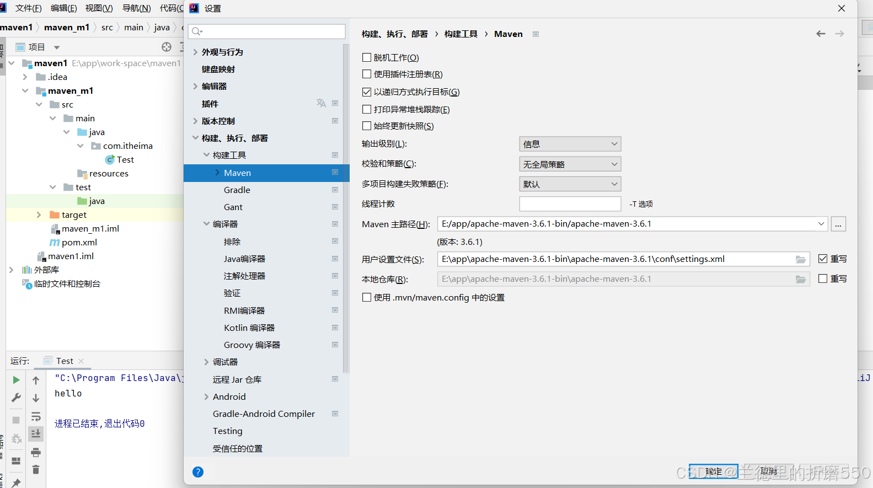Select Java编译器 in settings tree
The image size is (873, 488).
pyautogui.click(x=244, y=259)
